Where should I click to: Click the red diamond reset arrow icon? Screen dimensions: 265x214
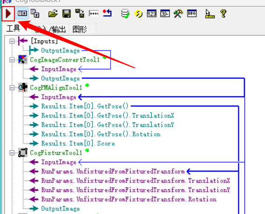click(107, 13)
